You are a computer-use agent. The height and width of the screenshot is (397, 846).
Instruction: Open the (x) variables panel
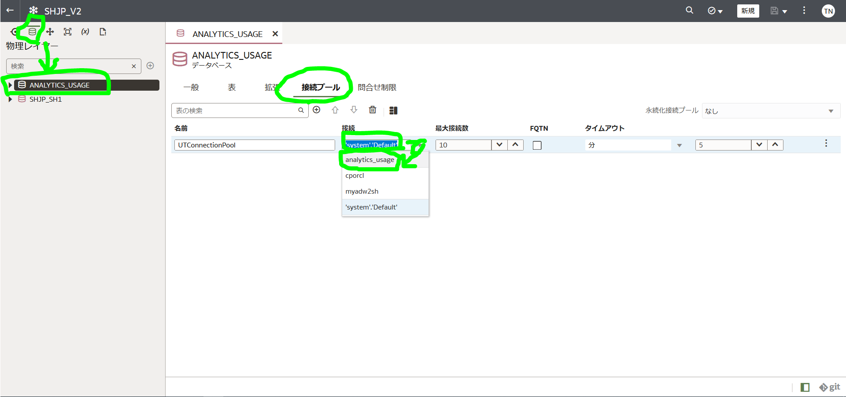click(85, 32)
